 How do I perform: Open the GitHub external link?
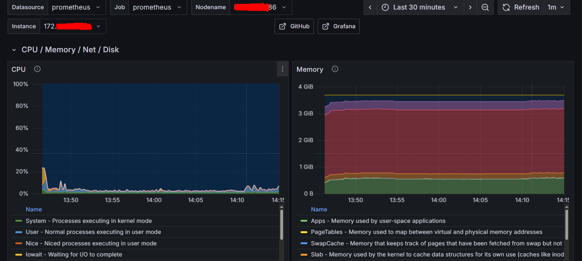tap(294, 26)
